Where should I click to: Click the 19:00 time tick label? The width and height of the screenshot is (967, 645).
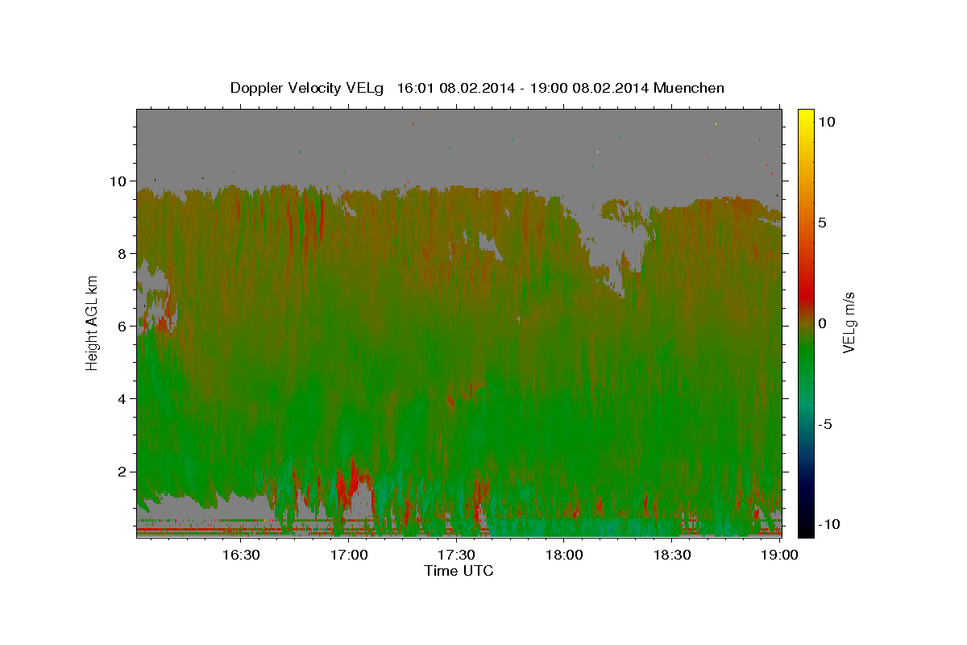tap(780, 555)
